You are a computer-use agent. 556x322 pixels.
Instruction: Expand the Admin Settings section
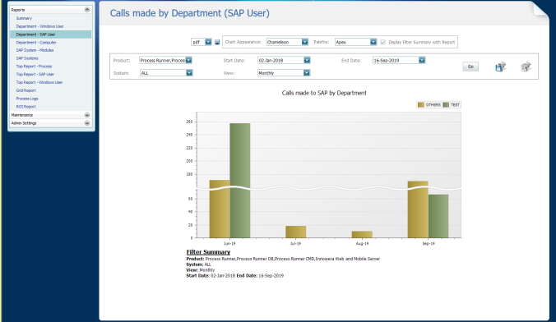[87, 123]
